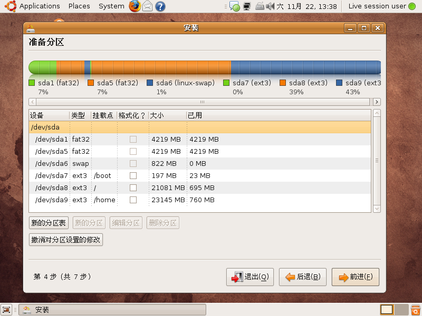Click the 大小 column header
Image resolution: width=422 pixels, height=316 pixels.
click(167, 115)
